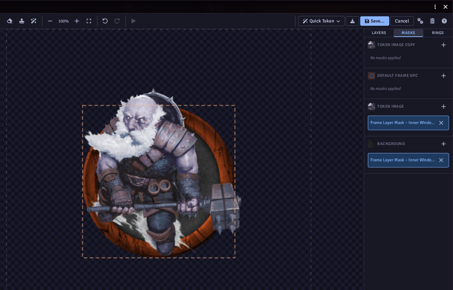453x290 pixels.
Task: Click the Cancel button
Action: 402,21
